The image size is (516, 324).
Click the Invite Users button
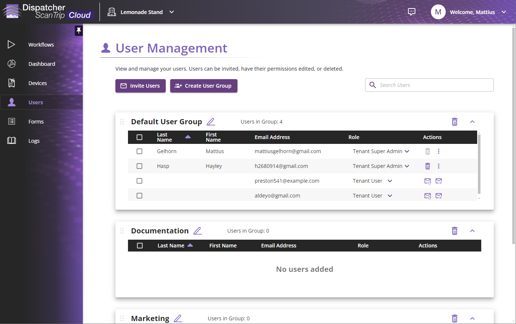pyautogui.click(x=141, y=86)
